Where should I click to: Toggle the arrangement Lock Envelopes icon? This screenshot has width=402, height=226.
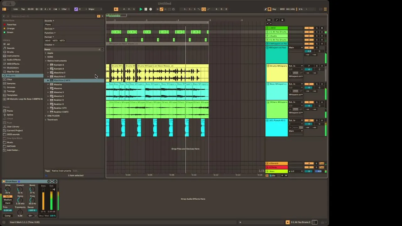pyautogui.click(x=282, y=20)
